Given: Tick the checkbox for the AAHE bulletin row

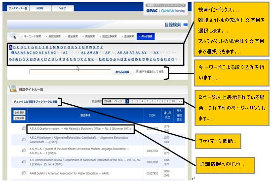Looking at the screenshot, I should point(24,173).
